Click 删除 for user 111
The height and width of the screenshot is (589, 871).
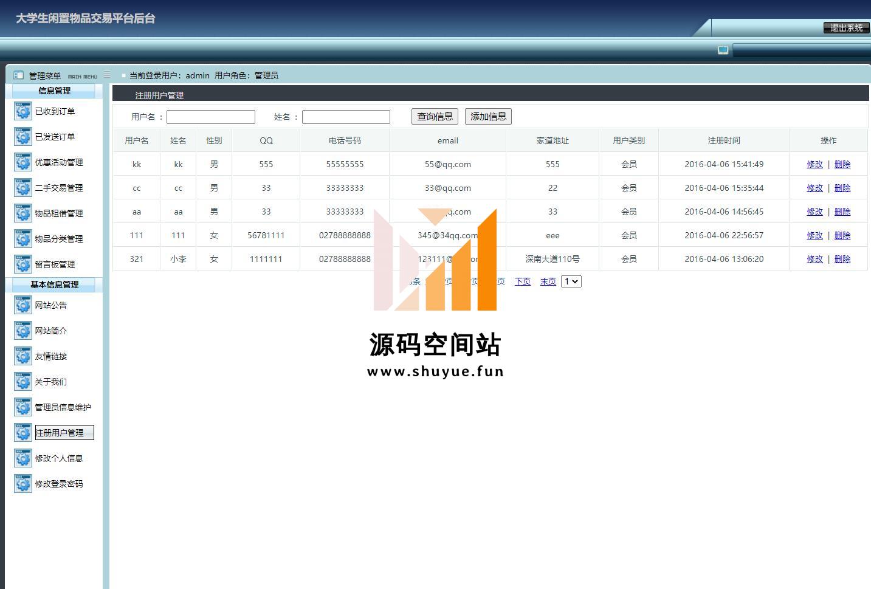tap(842, 235)
